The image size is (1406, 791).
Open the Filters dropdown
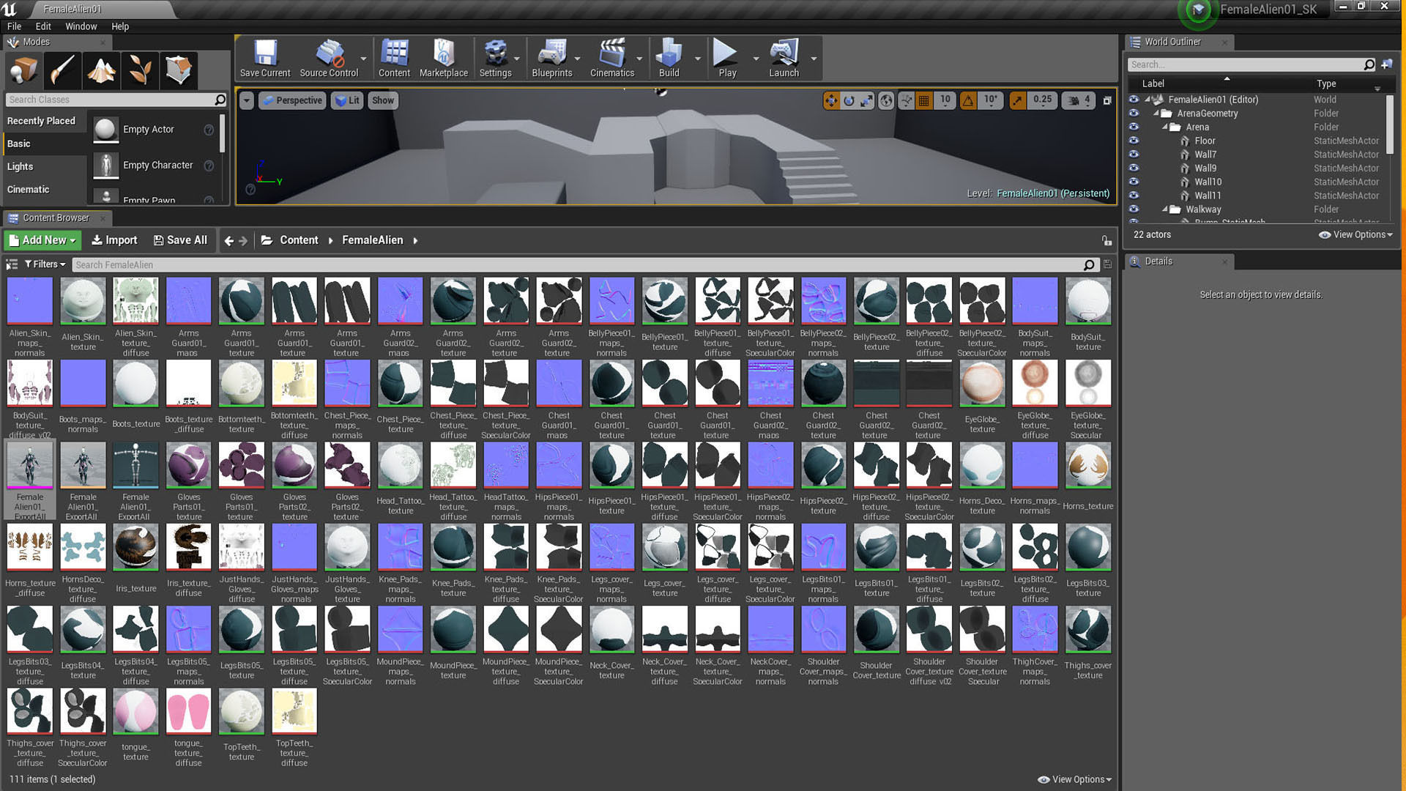45,264
